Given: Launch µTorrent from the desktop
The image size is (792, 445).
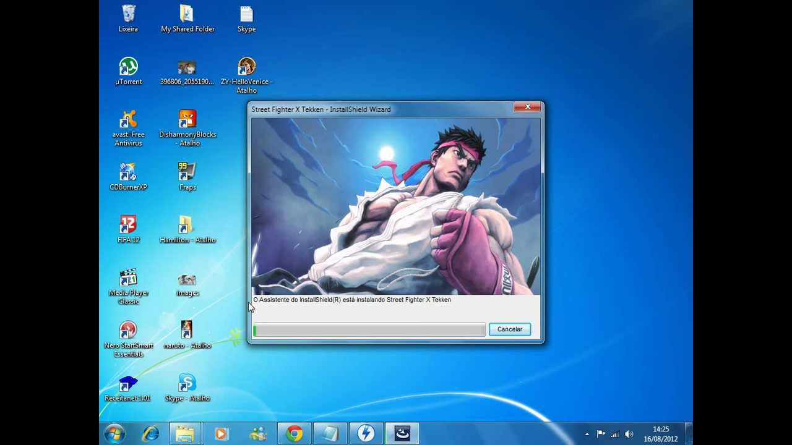Looking at the screenshot, I should click(129, 71).
